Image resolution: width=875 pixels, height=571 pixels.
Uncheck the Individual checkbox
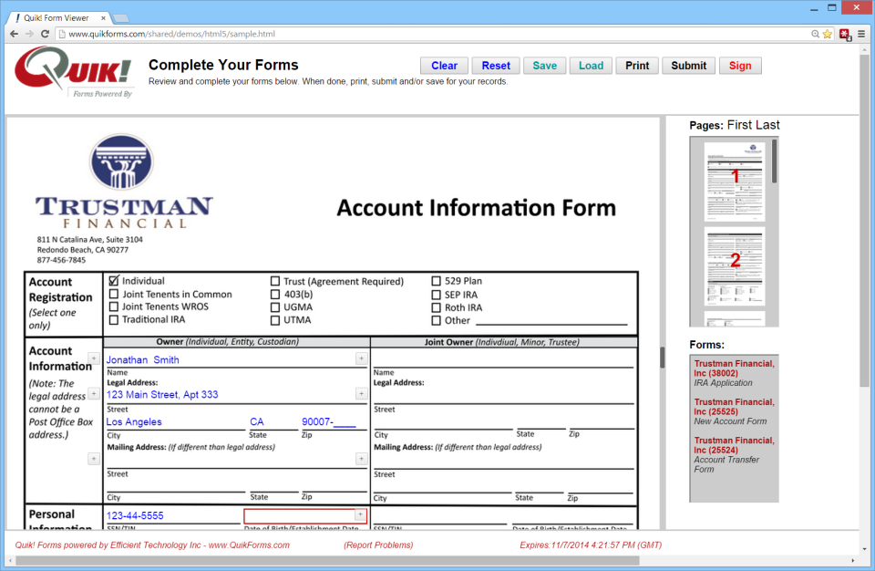[114, 280]
